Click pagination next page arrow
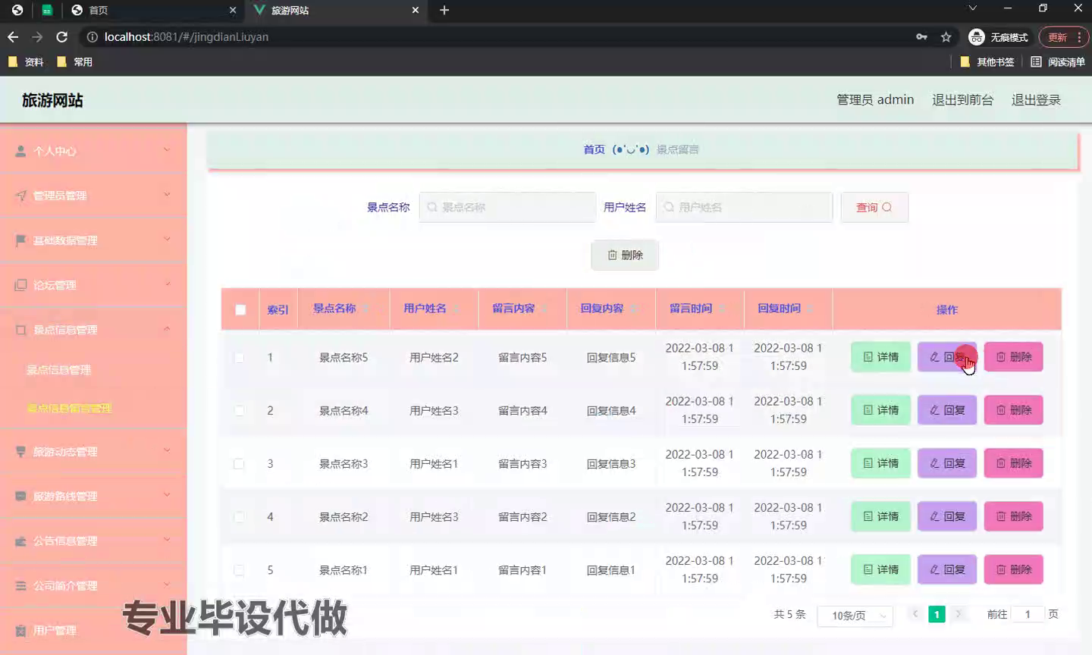The width and height of the screenshot is (1092, 655). tap(959, 614)
